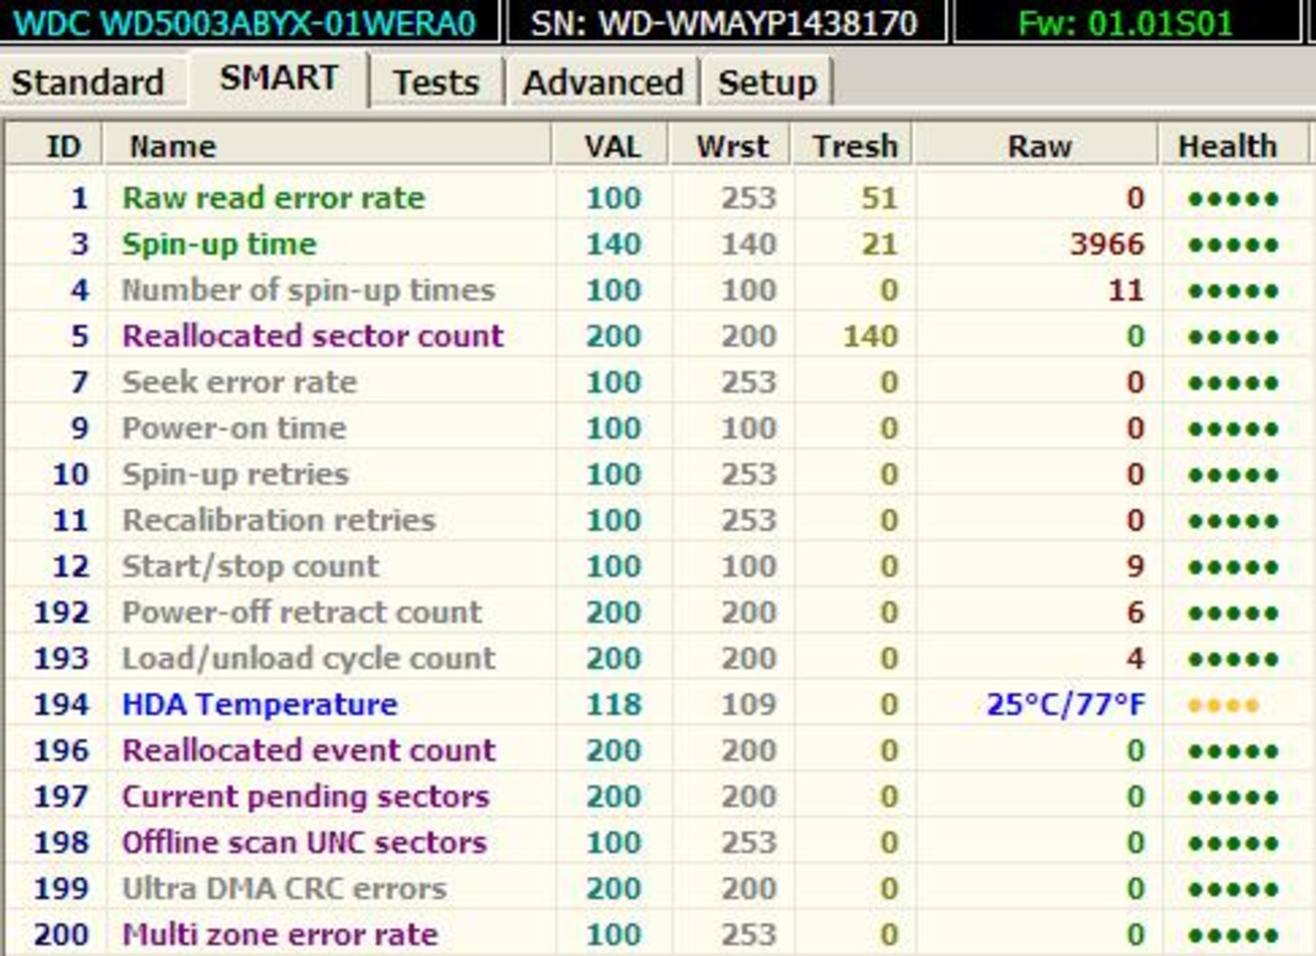Open the Advanced tab

[x=603, y=82]
